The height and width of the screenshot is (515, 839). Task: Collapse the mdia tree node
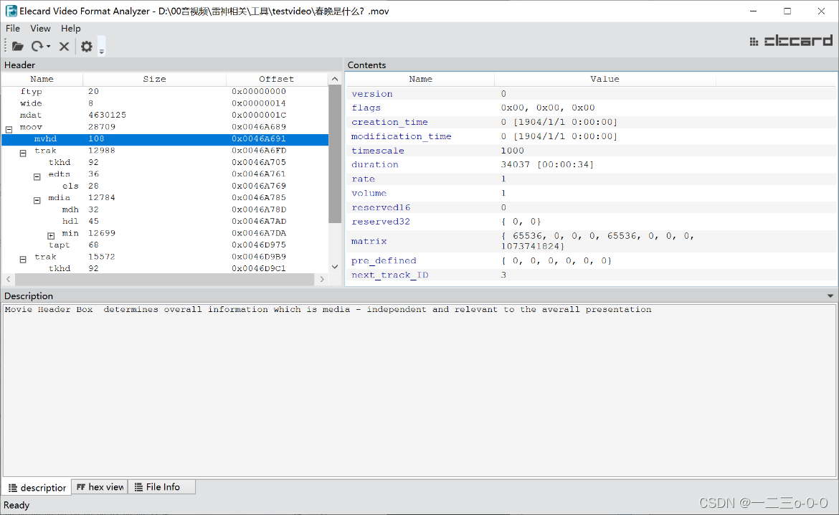pyautogui.click(x=37, y=200)
